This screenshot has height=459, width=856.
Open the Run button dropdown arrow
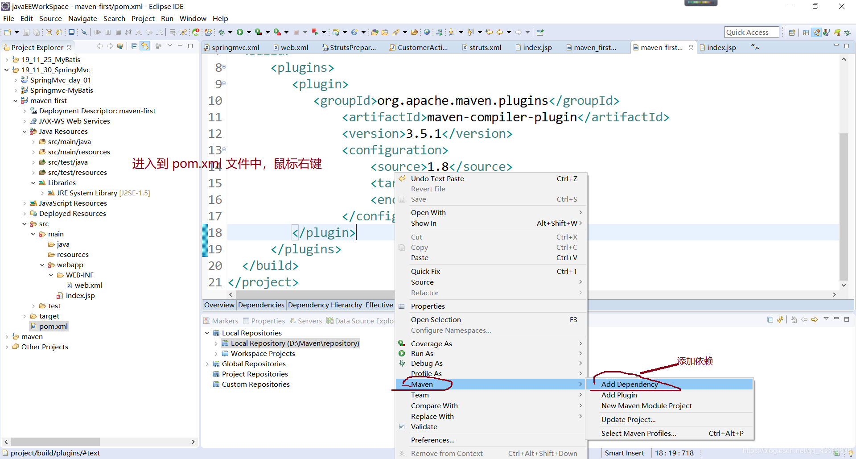pos(249,32)
